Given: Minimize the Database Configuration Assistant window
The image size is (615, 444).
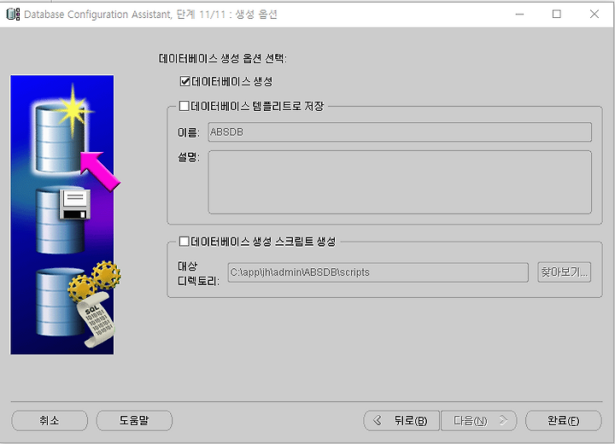Looking at the screenshot, I should click(x=519, y=15).
